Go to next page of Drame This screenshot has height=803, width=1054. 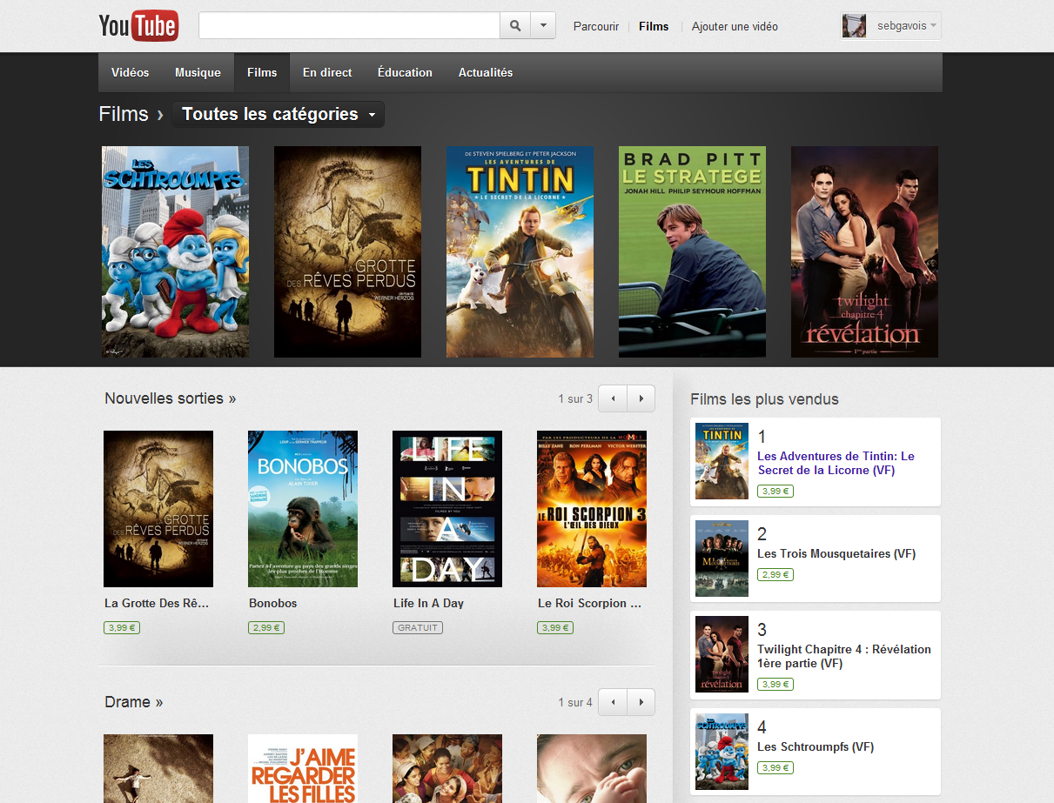[641, 702]
